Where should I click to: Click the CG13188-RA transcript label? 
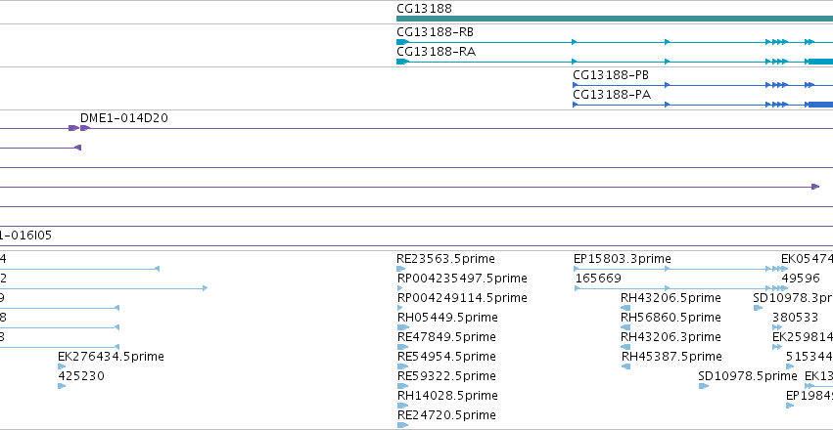pos(436,52)
